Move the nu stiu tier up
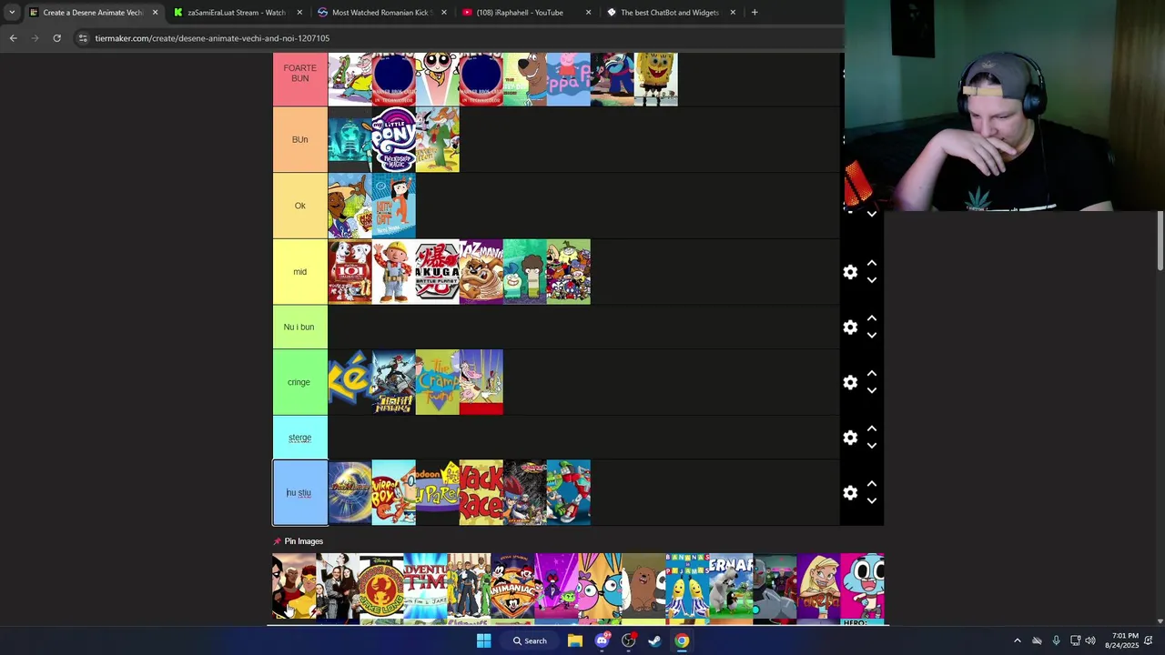This screenshot has height=655, width=1165. pos(872,484)
